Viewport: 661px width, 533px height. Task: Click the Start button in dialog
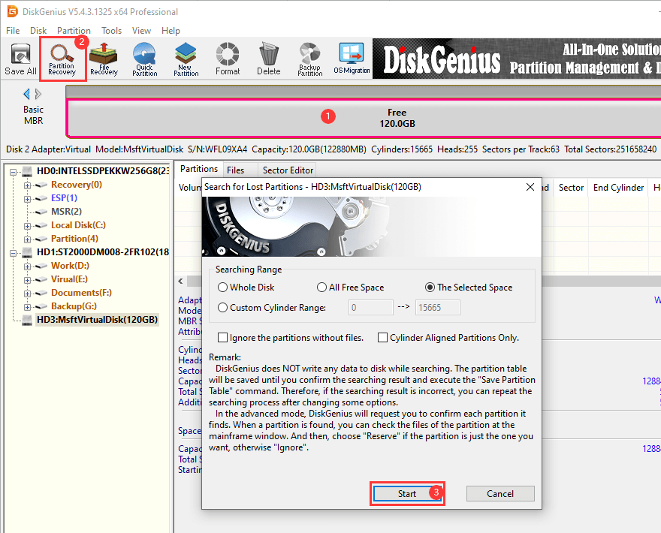coord(406,494)
